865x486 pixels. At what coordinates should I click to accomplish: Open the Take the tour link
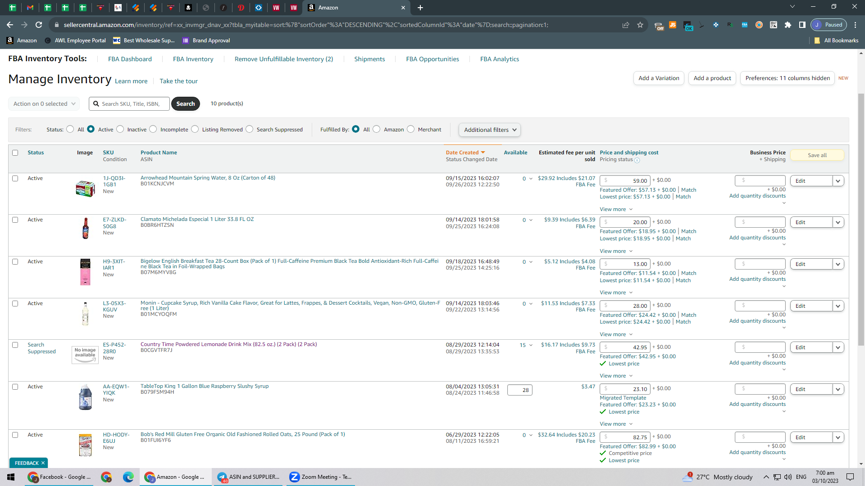[x=178, y=81]
